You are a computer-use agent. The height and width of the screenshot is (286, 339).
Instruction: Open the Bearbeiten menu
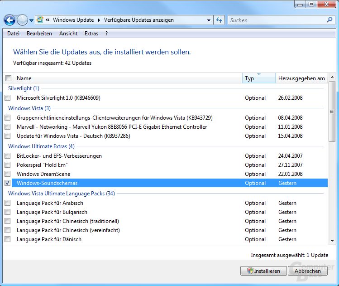click(x=39, y=34)
